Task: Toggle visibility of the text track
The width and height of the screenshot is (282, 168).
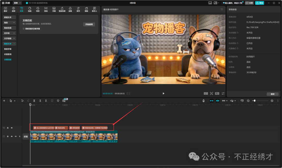Action: [x=12, y=128]
